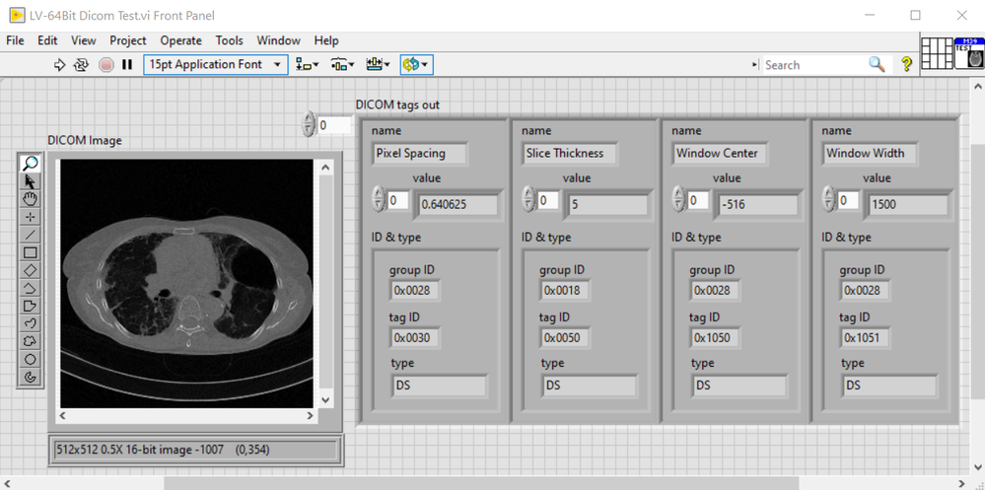985x490 pixels.
Task: Open the Edit menu
Action: pos(47,40)
